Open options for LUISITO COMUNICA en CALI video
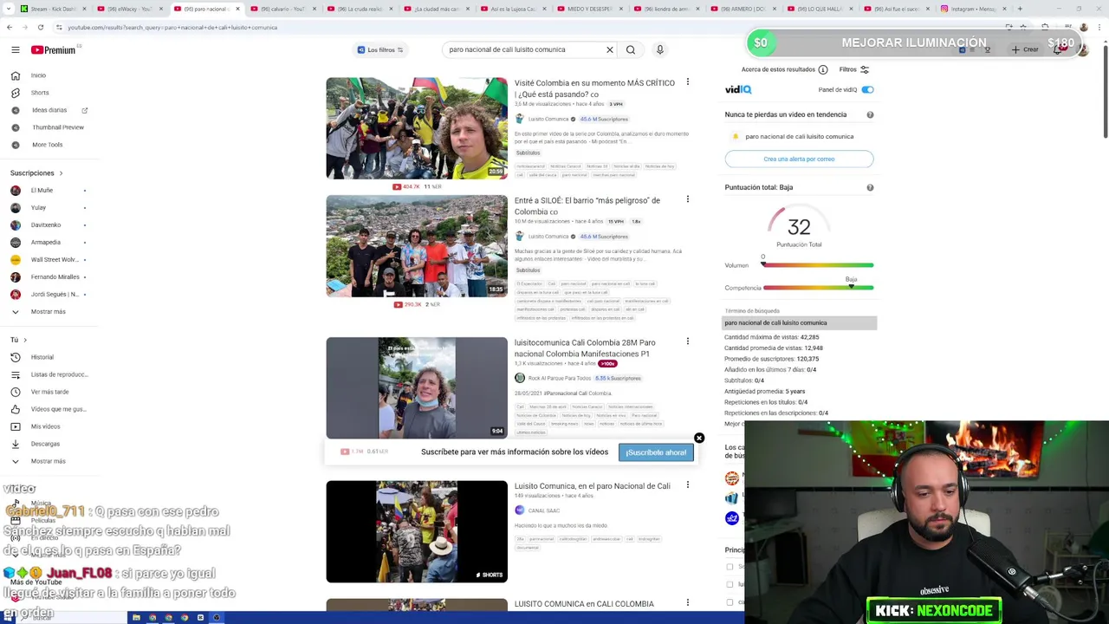This screenshot has width=1109, height=624. [x=688, y=602]
